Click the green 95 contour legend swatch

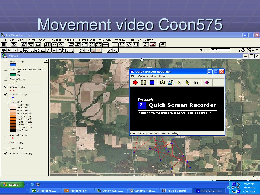pyautogui.click(x=13, y=75)
